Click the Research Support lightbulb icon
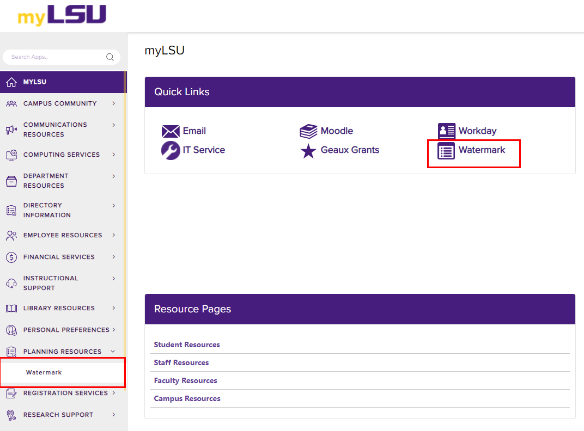584x431 pixels. click(x=11, y=415)
